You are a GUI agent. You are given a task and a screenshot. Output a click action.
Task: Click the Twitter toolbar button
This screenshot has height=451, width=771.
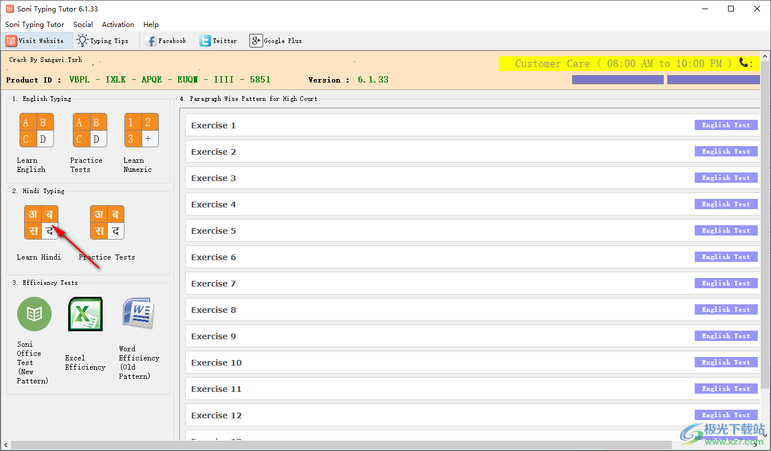coord(218,41)
